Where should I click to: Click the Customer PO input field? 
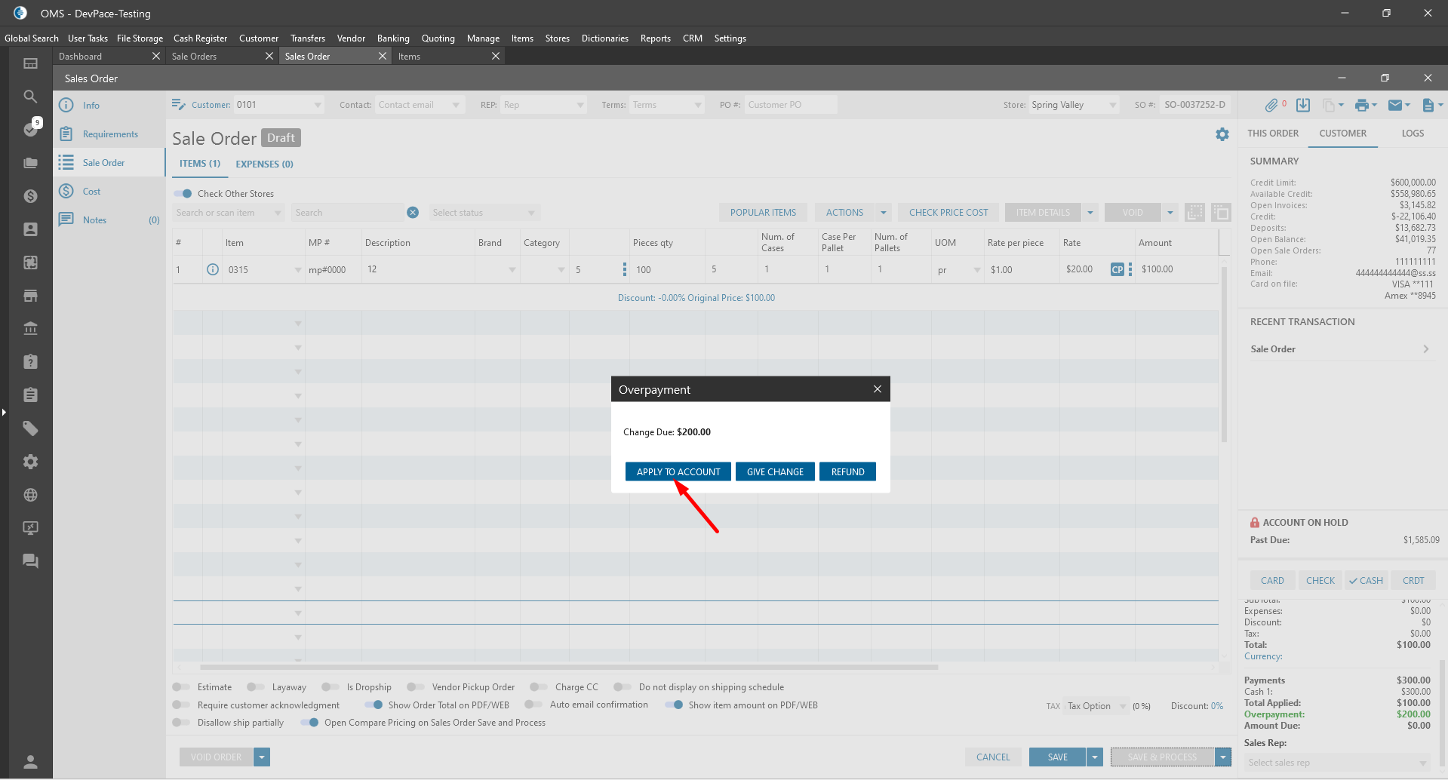tap(791, 105)
